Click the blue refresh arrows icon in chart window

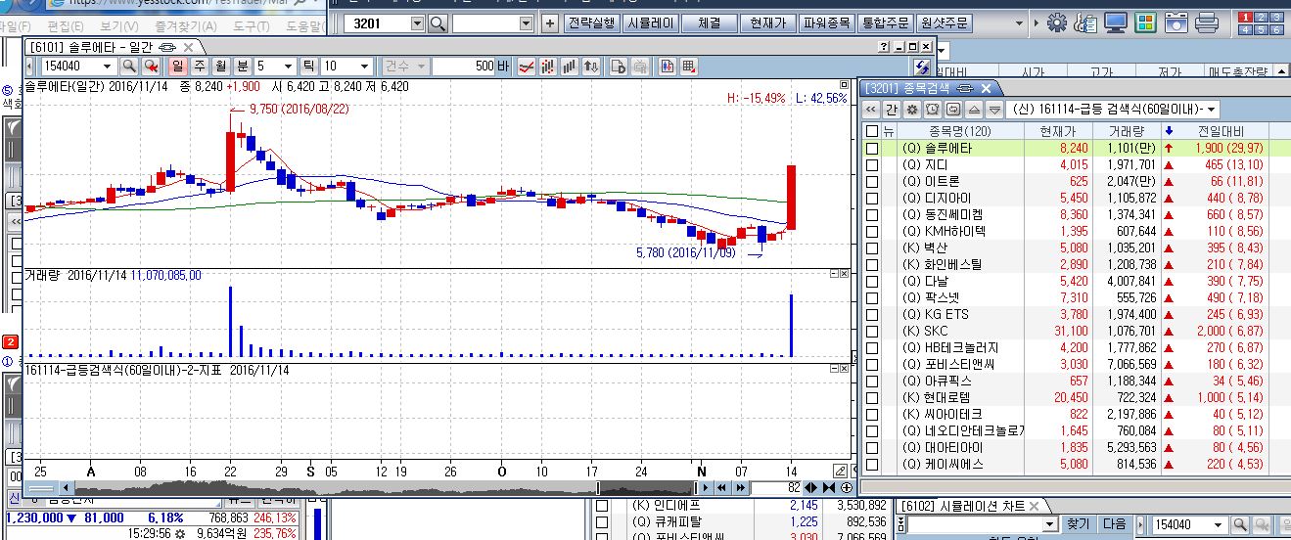tap(921, 67)
